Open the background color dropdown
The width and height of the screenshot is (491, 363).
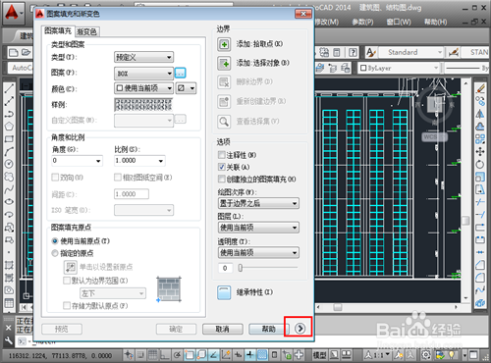(x=186, y=88)
